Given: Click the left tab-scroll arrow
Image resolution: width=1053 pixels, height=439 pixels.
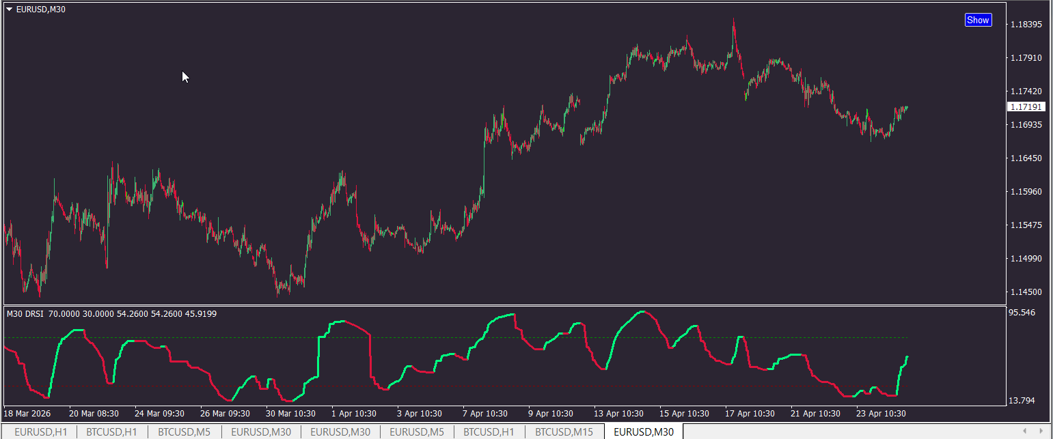Looking at the screenshot, I should [x=1024, y=431].
